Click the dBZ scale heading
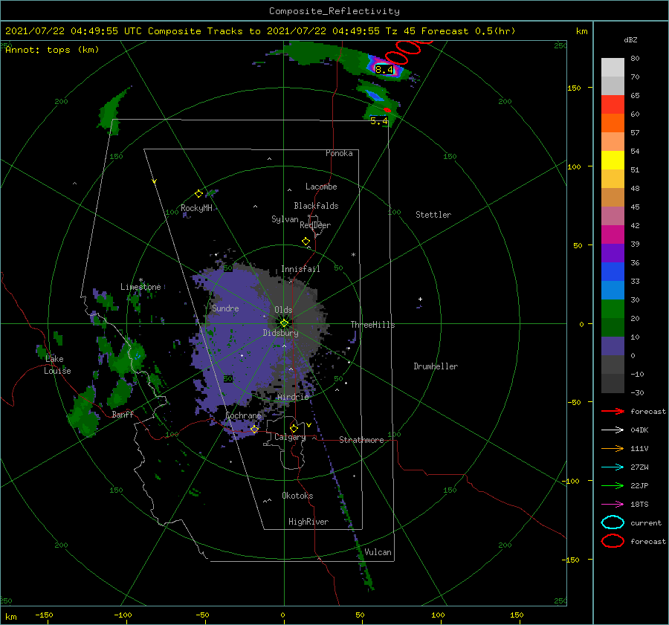 (630, 40)
